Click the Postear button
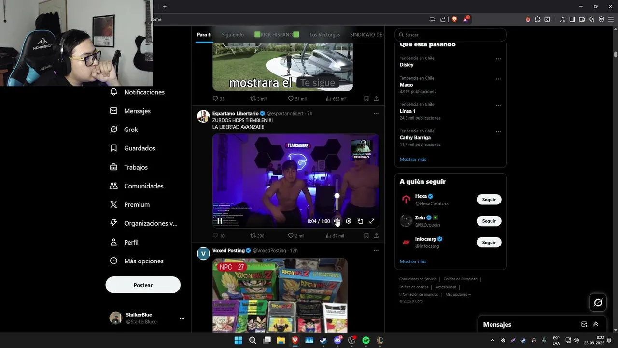The height and width of the screenshot is (348, 618). coord(143,285)
